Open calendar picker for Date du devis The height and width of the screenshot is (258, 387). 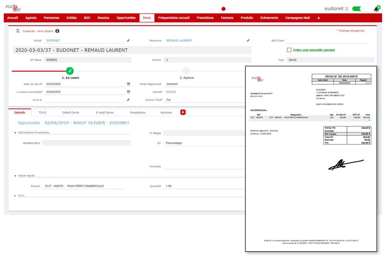coord(128,84)
